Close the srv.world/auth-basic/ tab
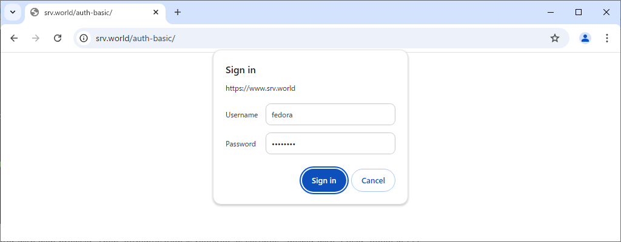Screen dimensions: 621x242 coord(156,12)
